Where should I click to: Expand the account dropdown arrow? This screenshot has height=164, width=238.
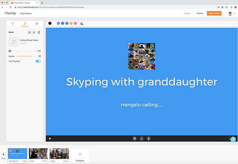(234, 14)
